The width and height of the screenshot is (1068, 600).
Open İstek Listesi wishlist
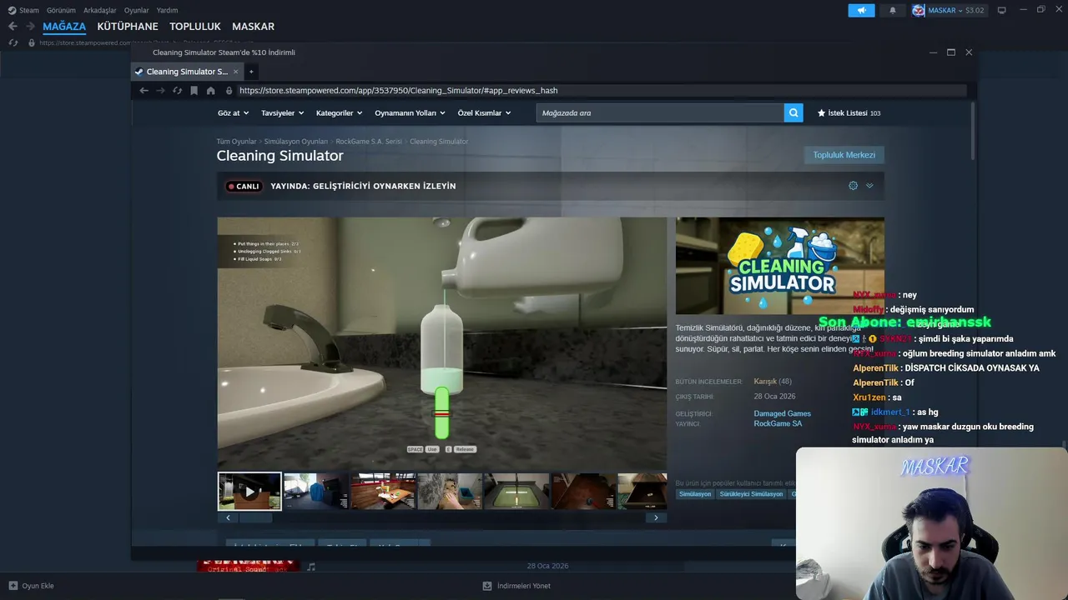[x=849, y=112]
